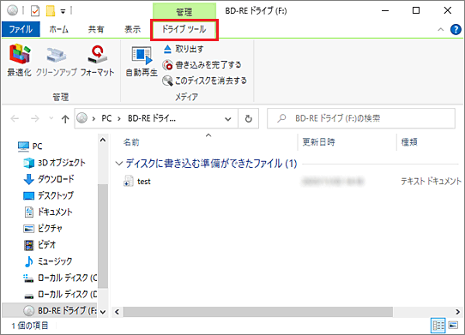This screenshot has height=335, width=465.
Task: Minimize the BD-RE ドライブ window
Action: [385, 11]
